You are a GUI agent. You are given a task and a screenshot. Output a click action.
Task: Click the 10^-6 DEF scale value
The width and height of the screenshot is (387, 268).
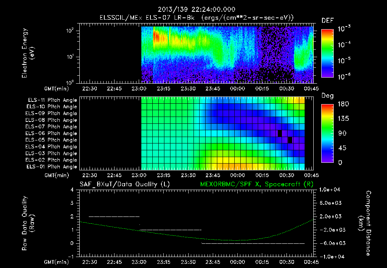pyautogui.click(x=344, y=76)
